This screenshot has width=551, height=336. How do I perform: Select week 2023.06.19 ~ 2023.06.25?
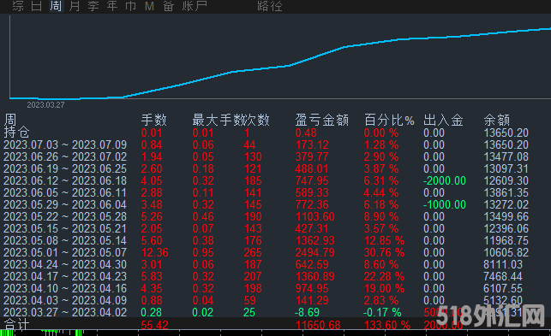point(65,168)
